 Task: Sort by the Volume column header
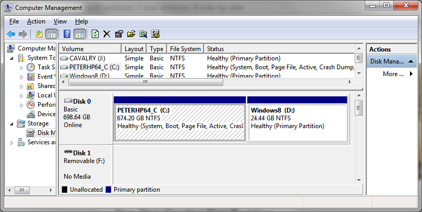click(90, 49)
